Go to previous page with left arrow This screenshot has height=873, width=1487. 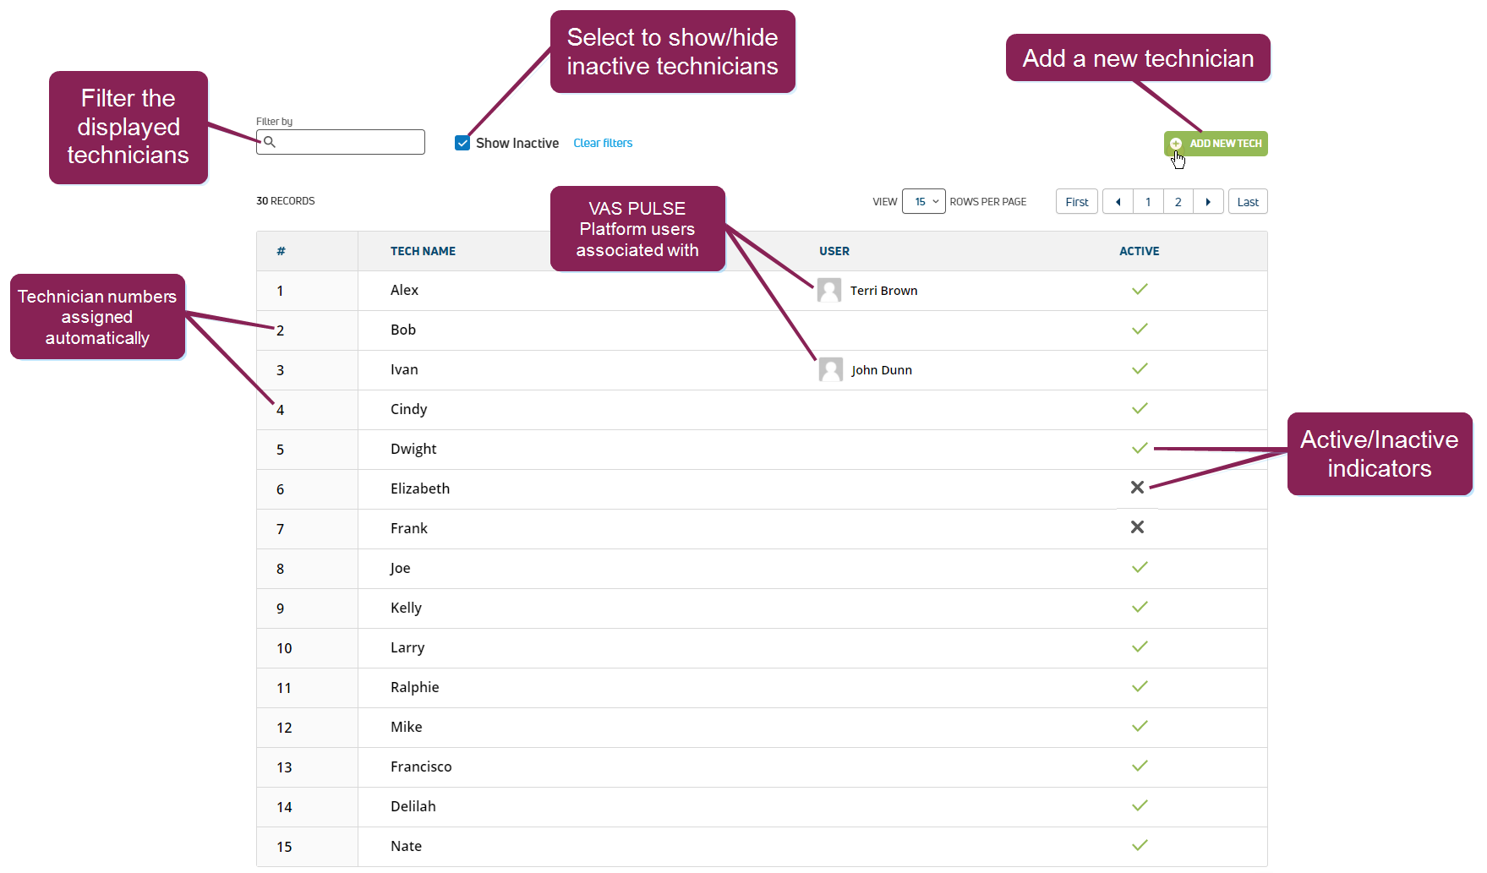[x=1118, y=202]
